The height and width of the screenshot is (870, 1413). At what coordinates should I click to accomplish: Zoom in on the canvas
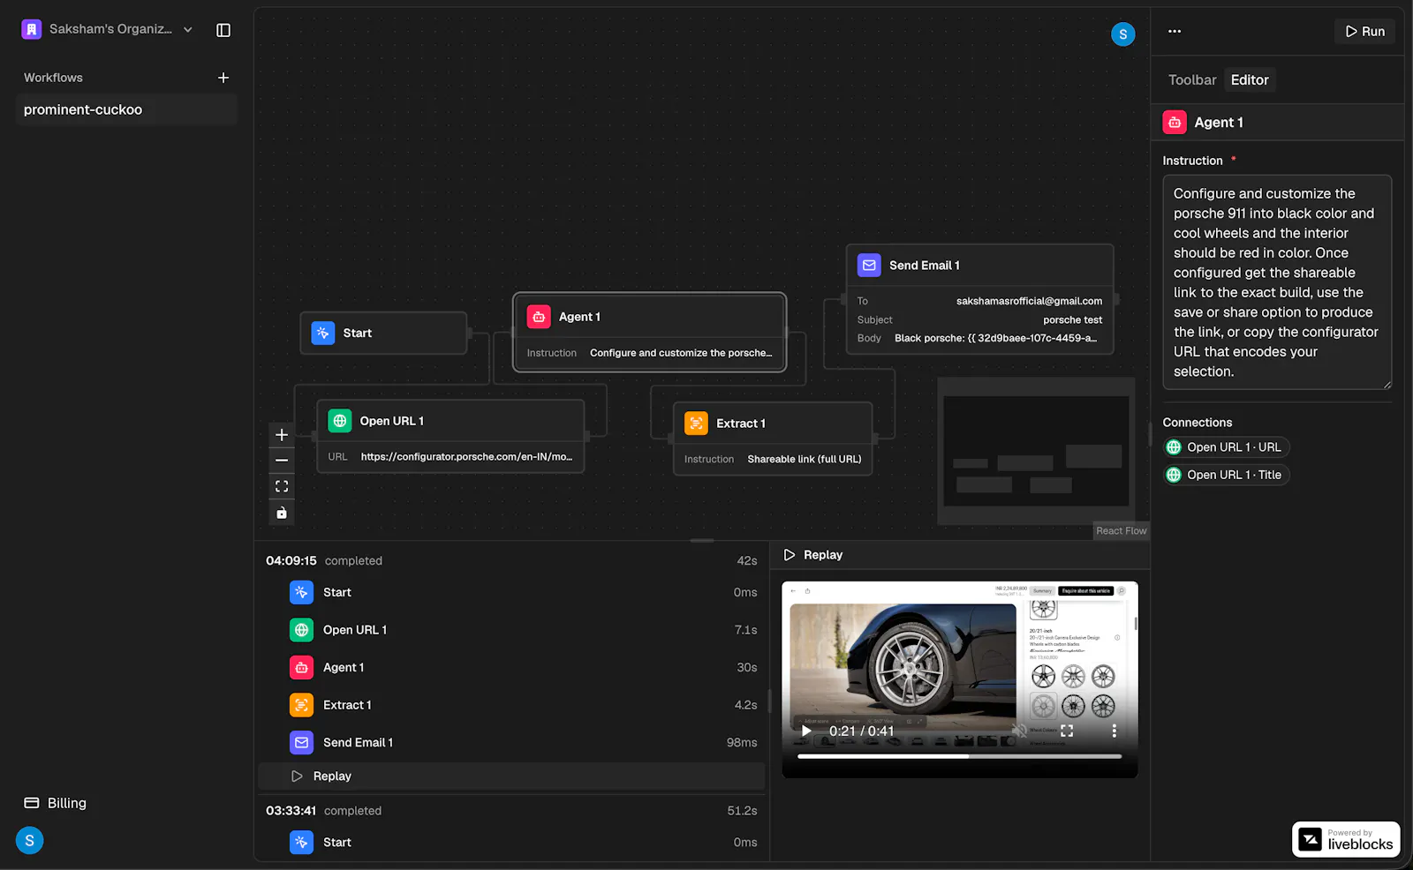click(282, 435)
